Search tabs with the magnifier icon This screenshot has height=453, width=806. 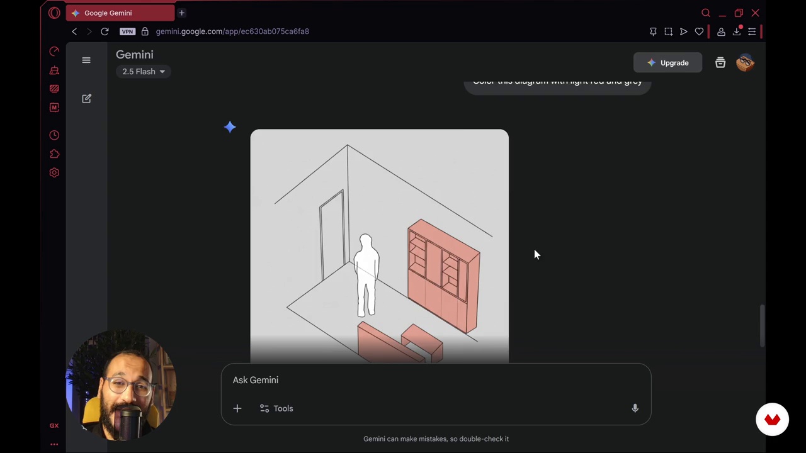coord(706,13)
